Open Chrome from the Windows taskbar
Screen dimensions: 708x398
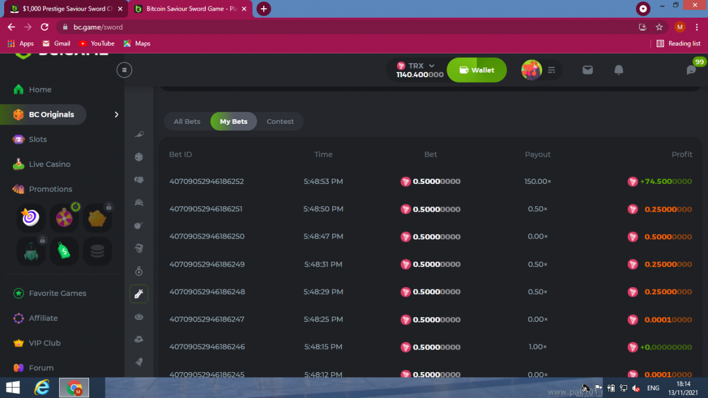(74, 387)
